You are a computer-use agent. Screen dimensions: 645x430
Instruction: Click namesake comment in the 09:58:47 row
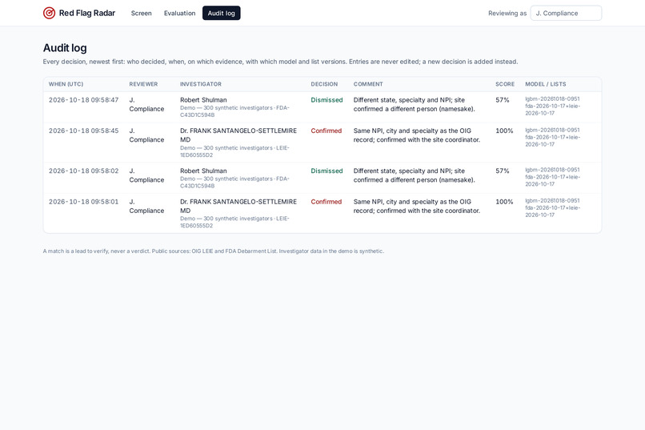(x=415, y=105)
